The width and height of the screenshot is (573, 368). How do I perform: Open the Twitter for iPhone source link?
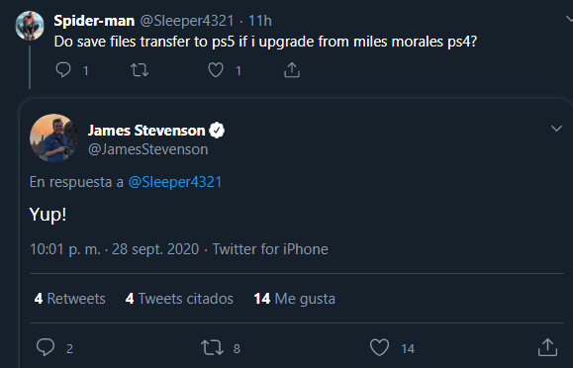(270, 249)
